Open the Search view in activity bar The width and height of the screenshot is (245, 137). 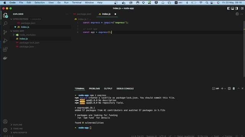5,24
